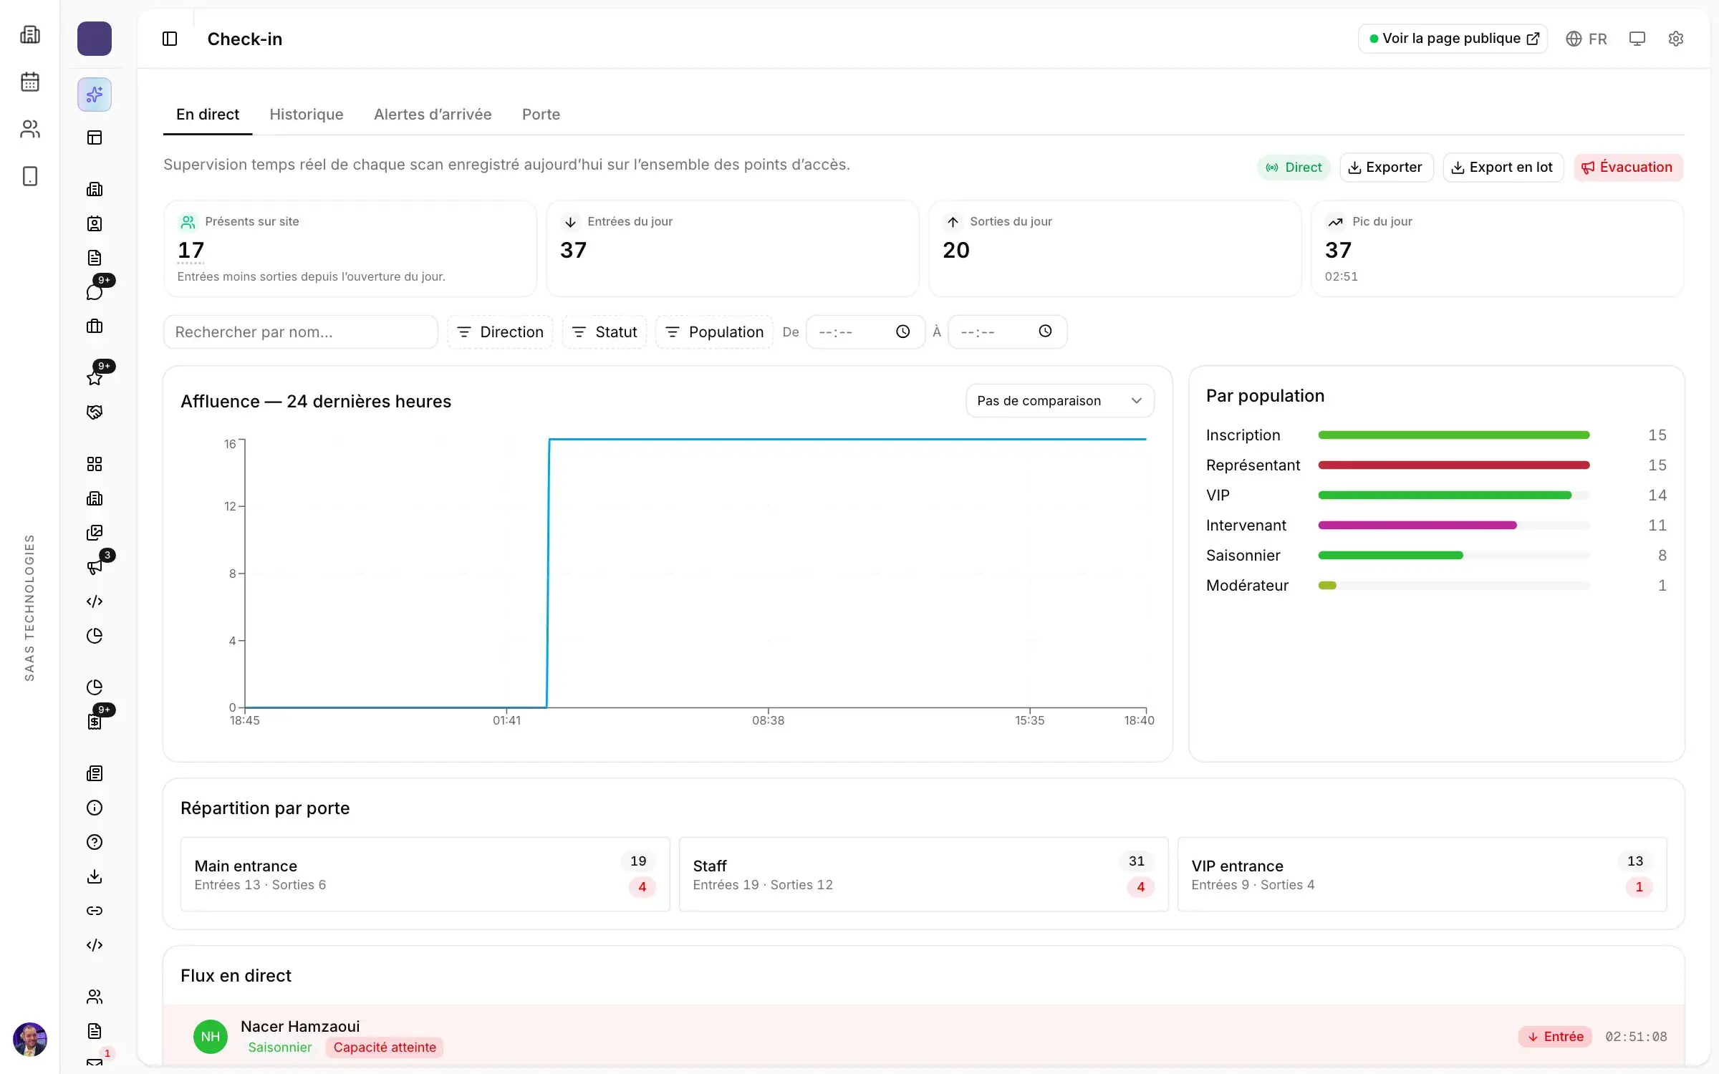Switch to the Alertes d'arrivée tab

tap(433, 115)
